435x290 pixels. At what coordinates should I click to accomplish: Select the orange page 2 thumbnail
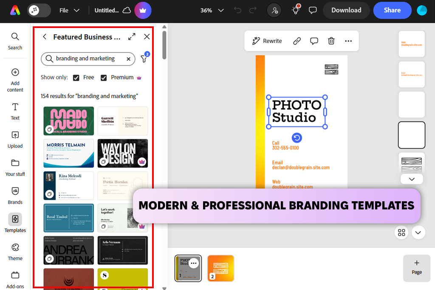[x=220, y=268]
